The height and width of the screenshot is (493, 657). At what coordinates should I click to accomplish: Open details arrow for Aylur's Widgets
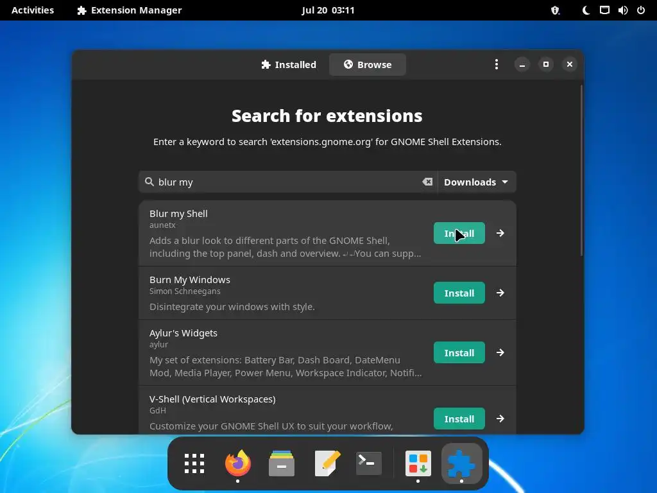click(500, 352)
